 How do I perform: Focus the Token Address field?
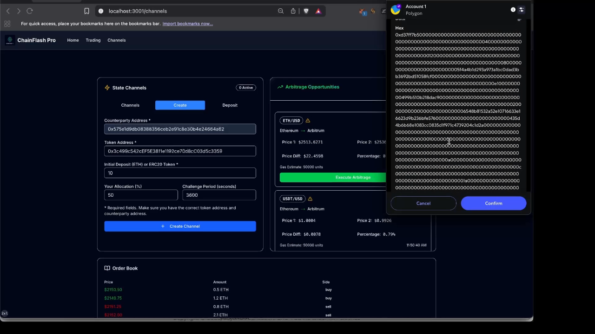(x=180, y=151)
